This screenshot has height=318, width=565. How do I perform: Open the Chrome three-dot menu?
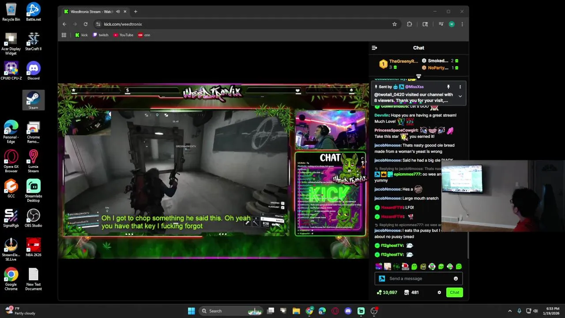(462, 24)
